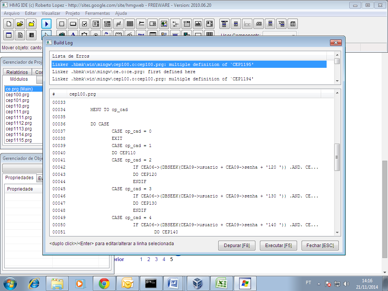Select the Button control tool
Viewport: 388px width, 291px height.
pos(73,24)
